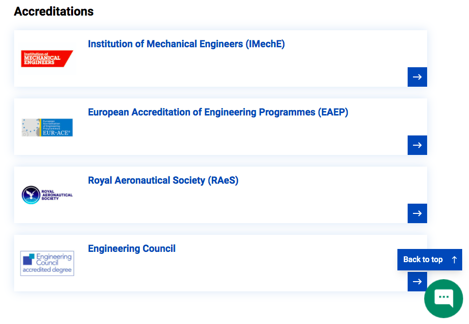Click the blue EUR-ACE text inside the logo
Screen dimensions: 469x324
(x=56, y=133)
